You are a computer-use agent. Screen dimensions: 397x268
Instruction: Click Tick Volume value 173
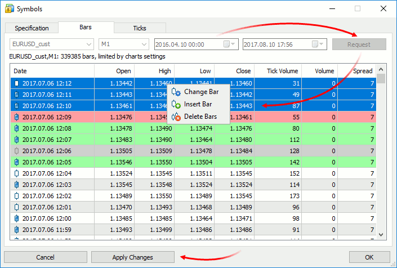[294, 196]
